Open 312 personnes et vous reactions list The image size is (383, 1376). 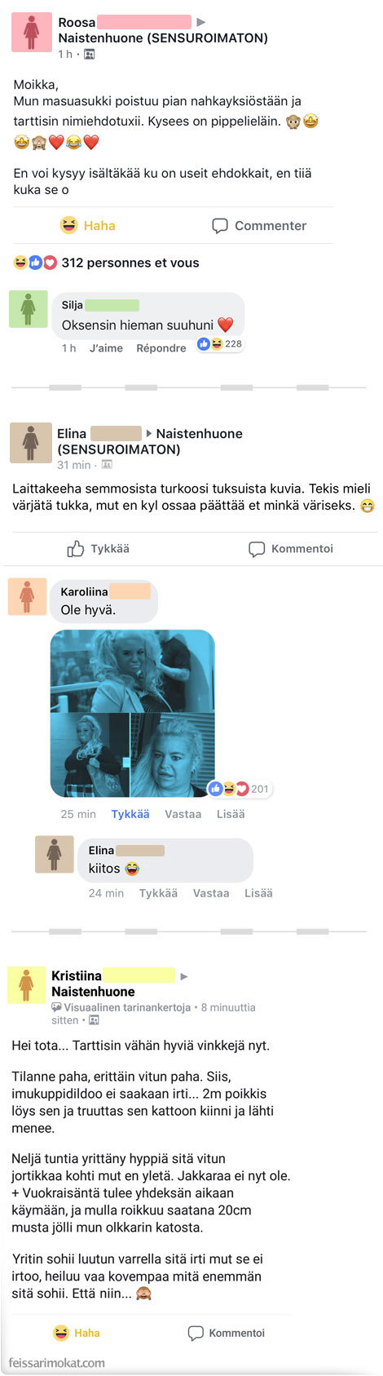click(106, 263)
